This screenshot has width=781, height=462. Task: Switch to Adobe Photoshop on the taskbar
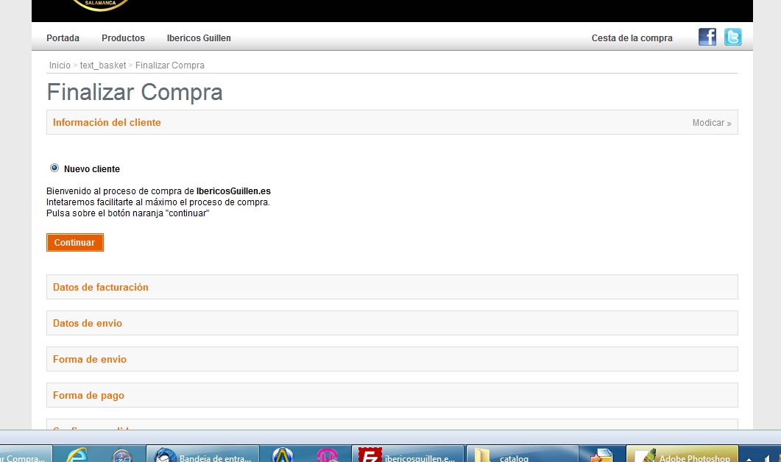(x=682, y=455)
